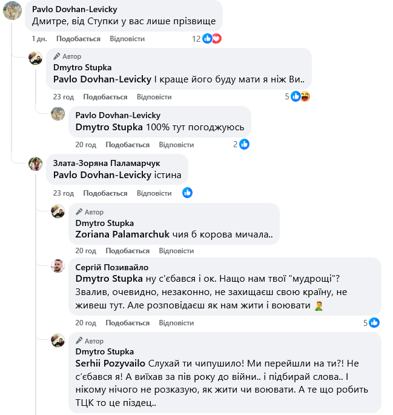The height and width of the screenshot is (415, 393).
Task: Open the like and laugh reactions beside count 5
Action: [x=300, y=96]
